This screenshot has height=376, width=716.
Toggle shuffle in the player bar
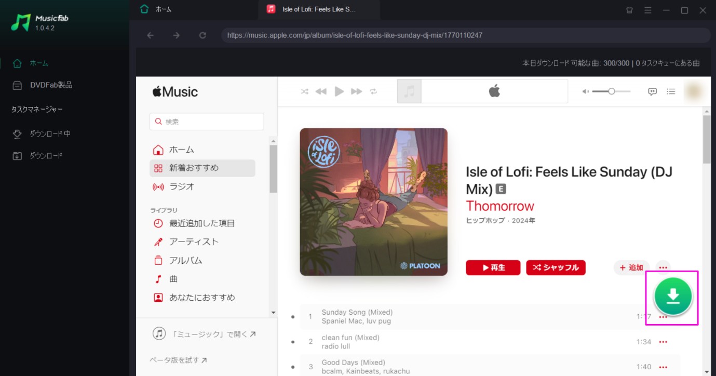coord(305,91)
